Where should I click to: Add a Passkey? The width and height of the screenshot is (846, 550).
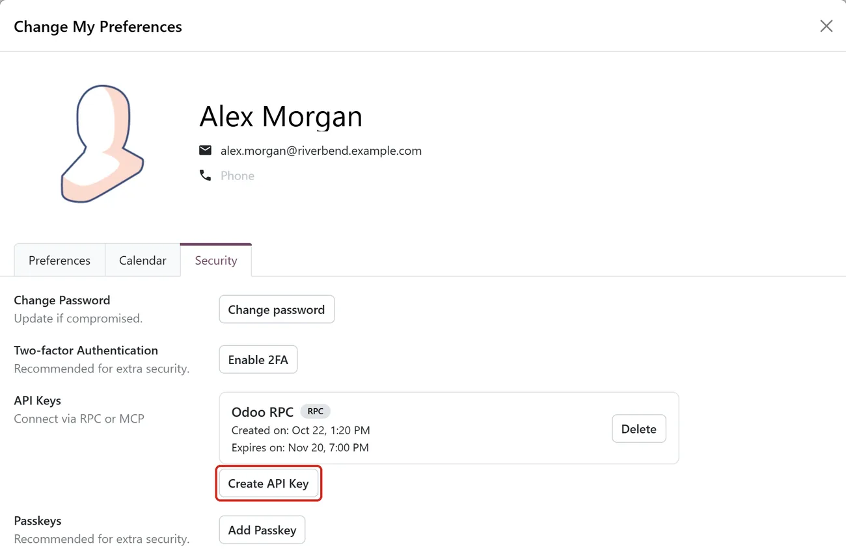(x=262, y=530)
